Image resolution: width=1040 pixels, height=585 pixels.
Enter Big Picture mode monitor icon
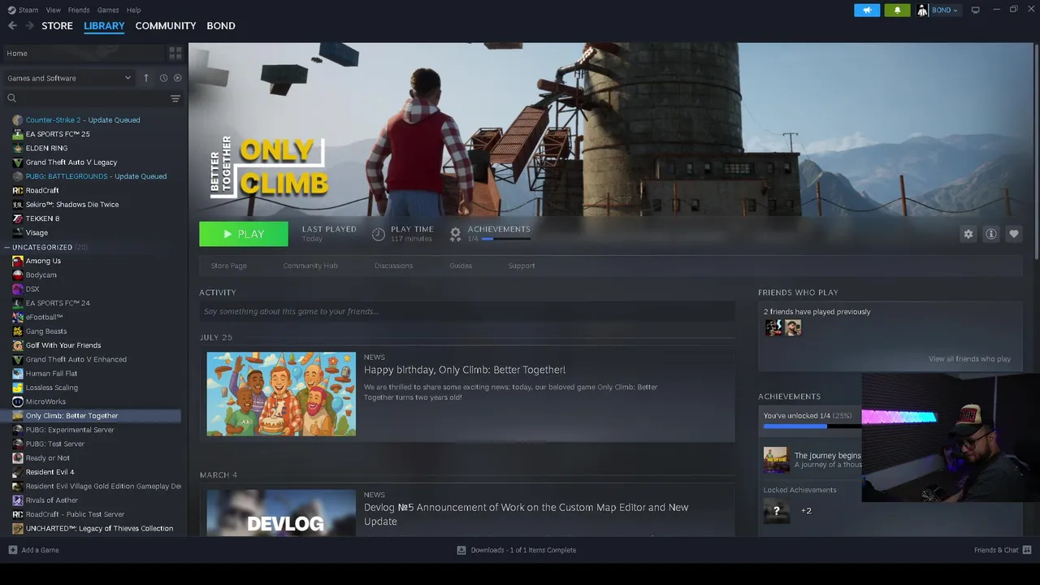[975, 10]
